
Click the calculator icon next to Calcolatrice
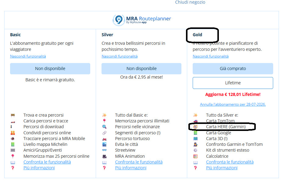[x=195, y=156]
